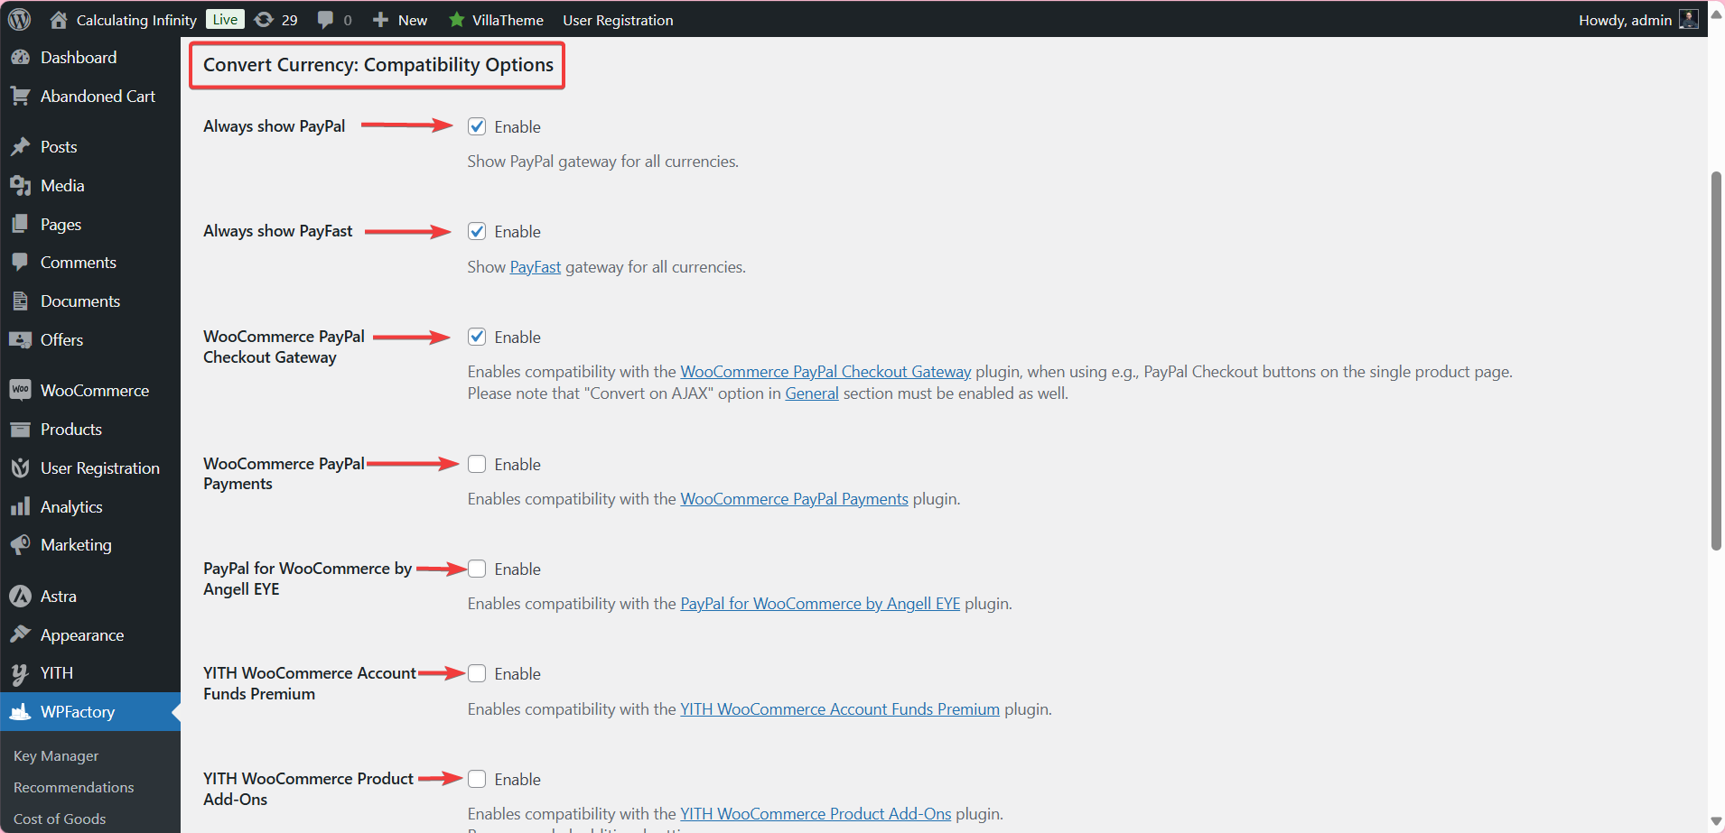
Task: Click 'Show PayPal gateway for all currencies.' text
Action: 602,162
